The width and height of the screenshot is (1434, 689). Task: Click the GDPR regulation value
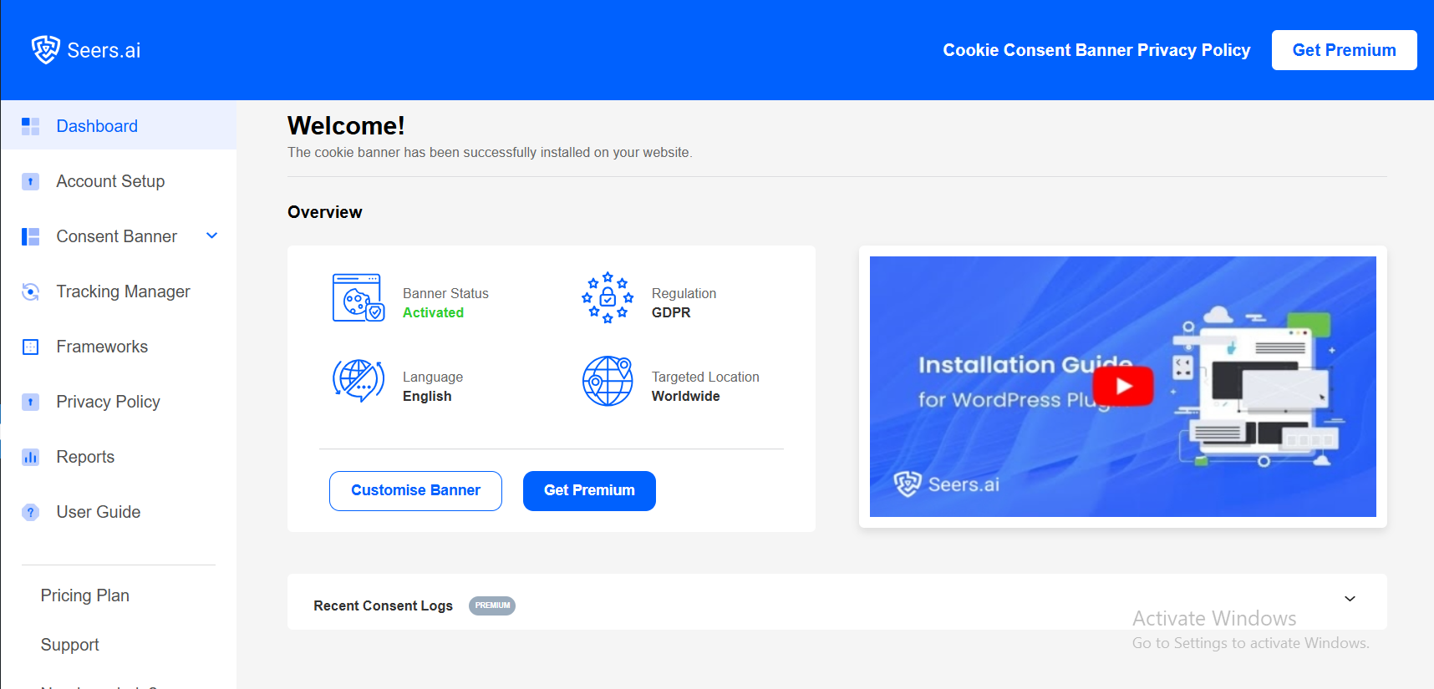click(x=671, y=312)
